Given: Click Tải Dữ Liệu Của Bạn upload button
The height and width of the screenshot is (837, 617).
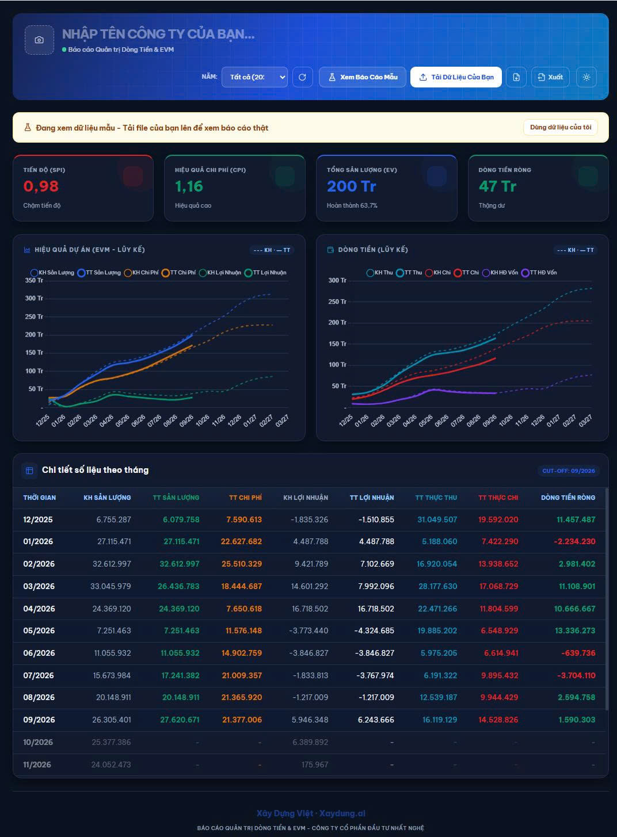Looking at the screenshot, I should click(456, 77).
